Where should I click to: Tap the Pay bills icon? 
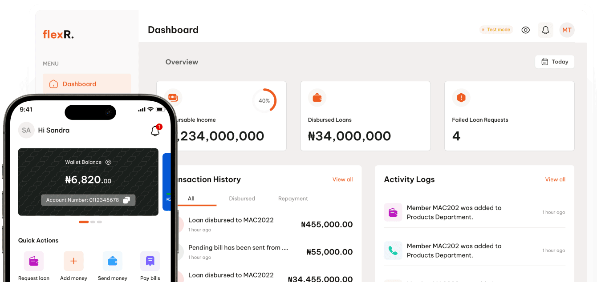click(150, 261)
